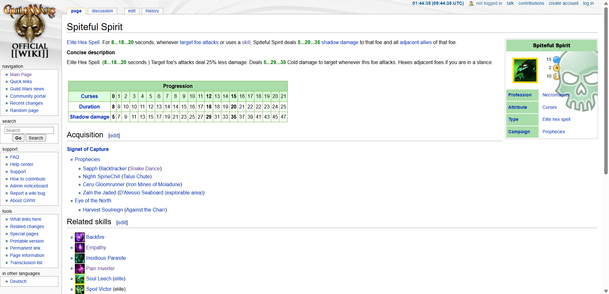Go to Main Page in navigation
This screenshot has width=609, height=294.
point(21,75)
